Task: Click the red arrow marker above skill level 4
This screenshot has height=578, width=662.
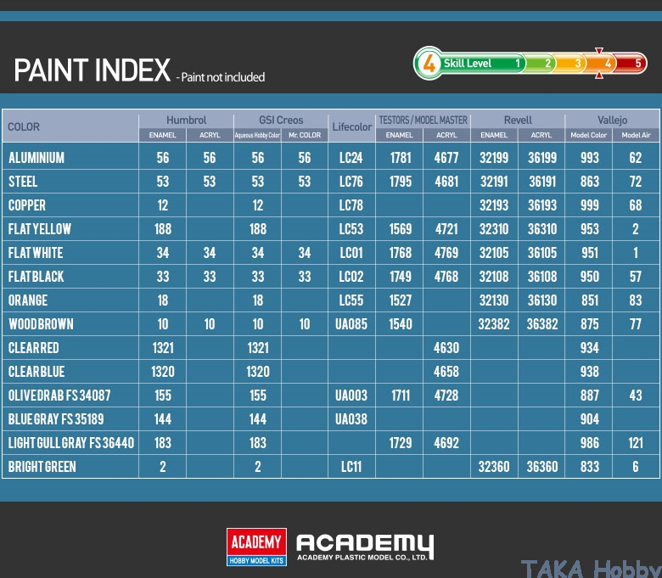Action: pos(599,51)
